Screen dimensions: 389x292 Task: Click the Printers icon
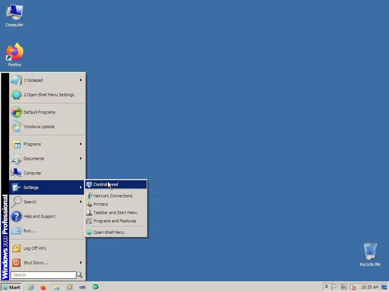point(89,204)
